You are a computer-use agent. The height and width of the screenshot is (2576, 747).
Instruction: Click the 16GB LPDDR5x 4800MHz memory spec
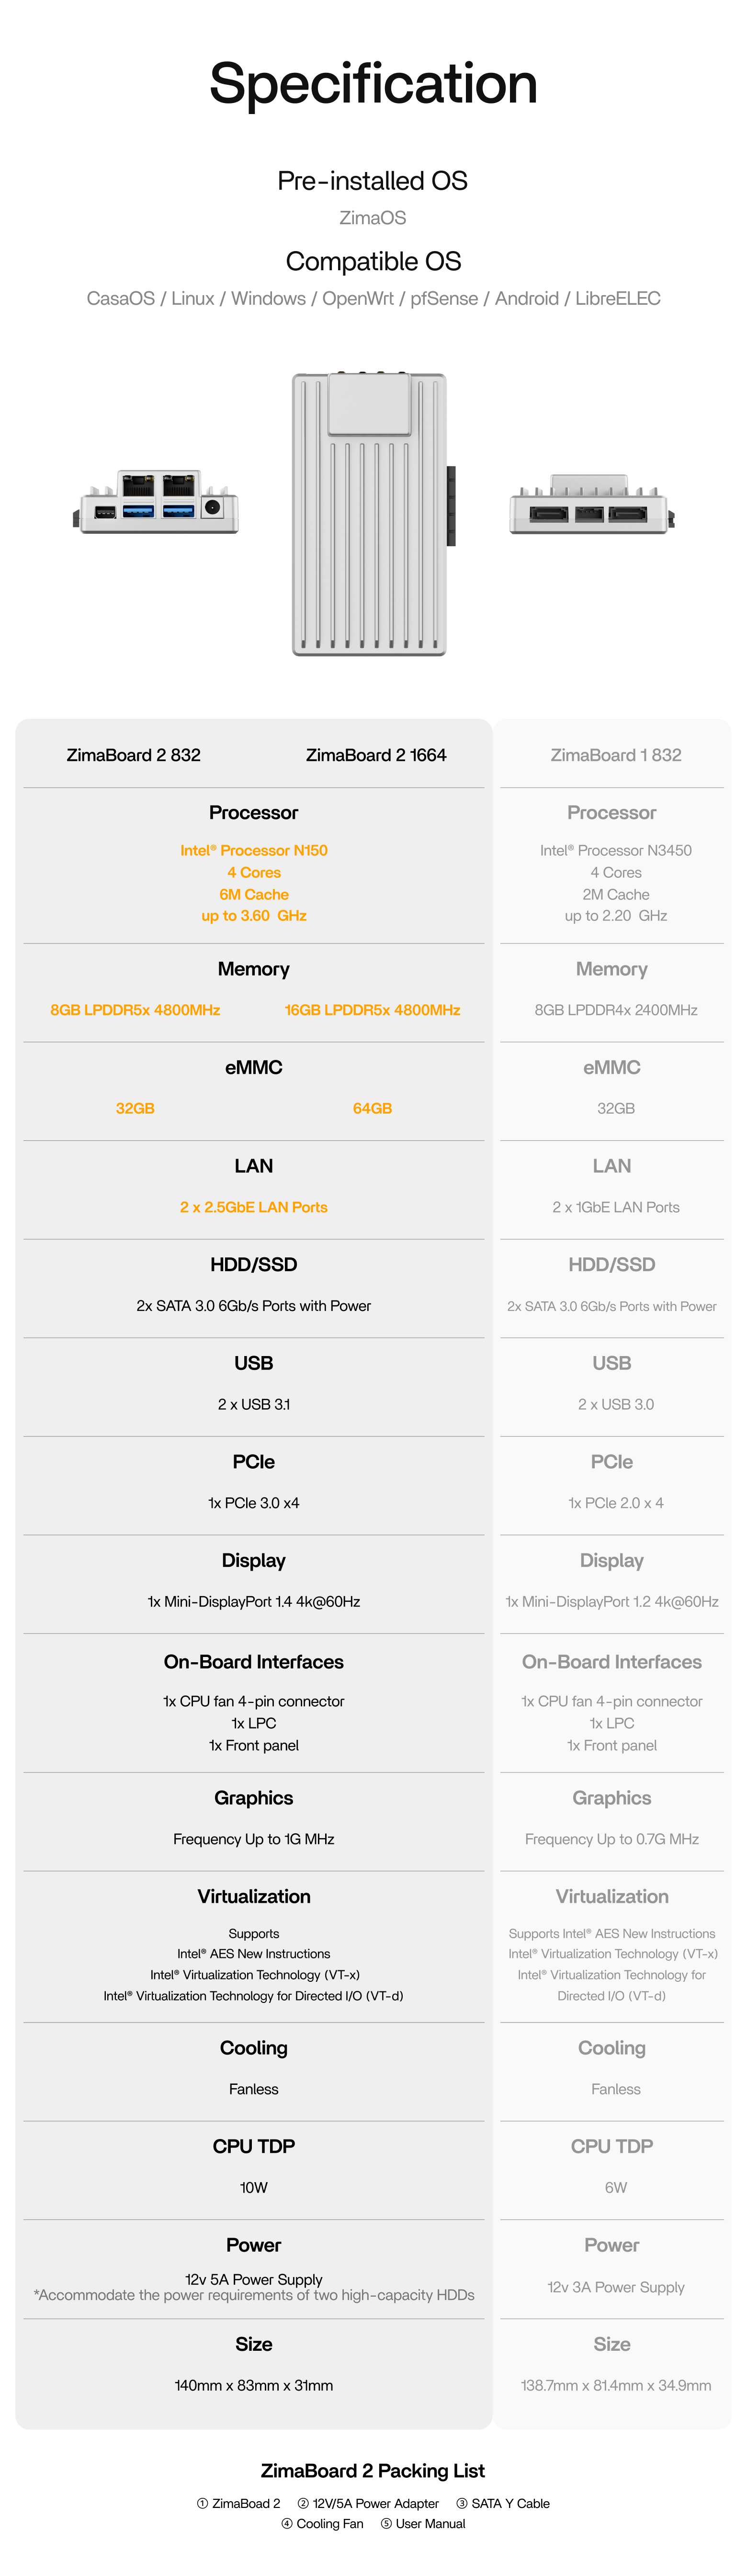tap(373, 1010)
